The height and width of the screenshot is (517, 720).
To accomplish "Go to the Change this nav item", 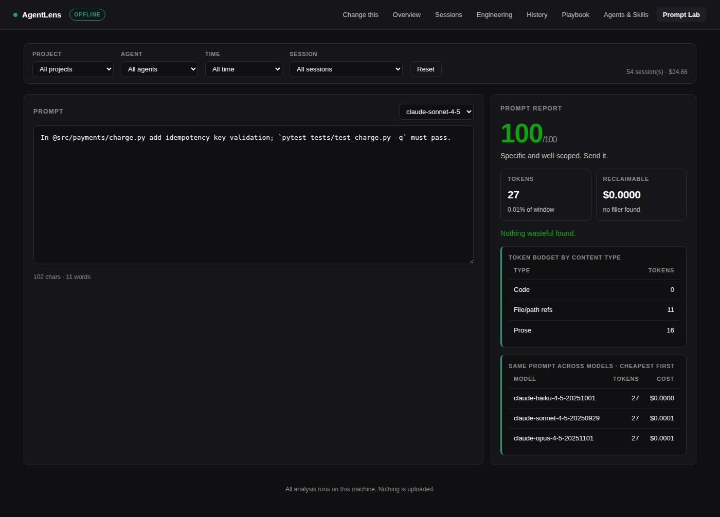I will [361, 15].
